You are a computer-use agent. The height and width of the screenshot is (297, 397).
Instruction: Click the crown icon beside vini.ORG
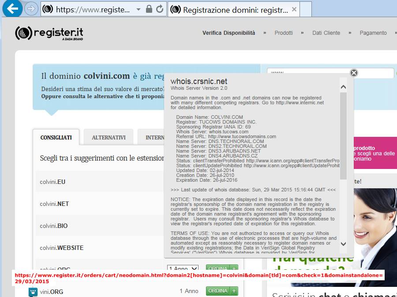(33, 292)
